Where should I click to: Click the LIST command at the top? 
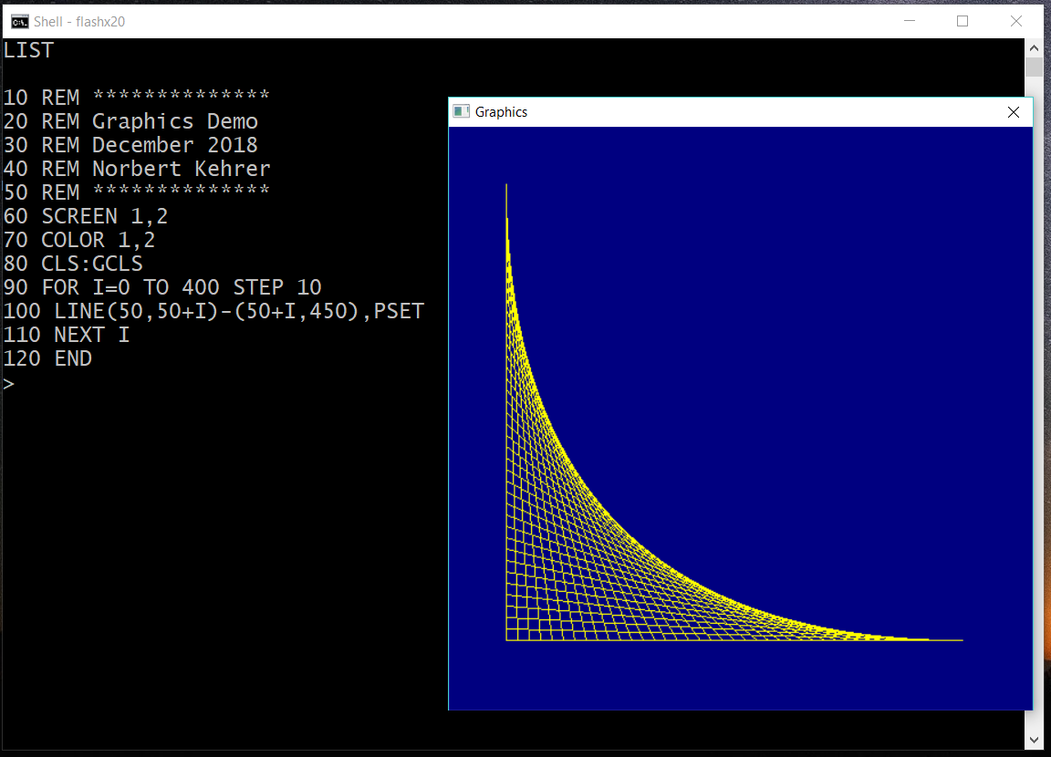tap(28, 50)
